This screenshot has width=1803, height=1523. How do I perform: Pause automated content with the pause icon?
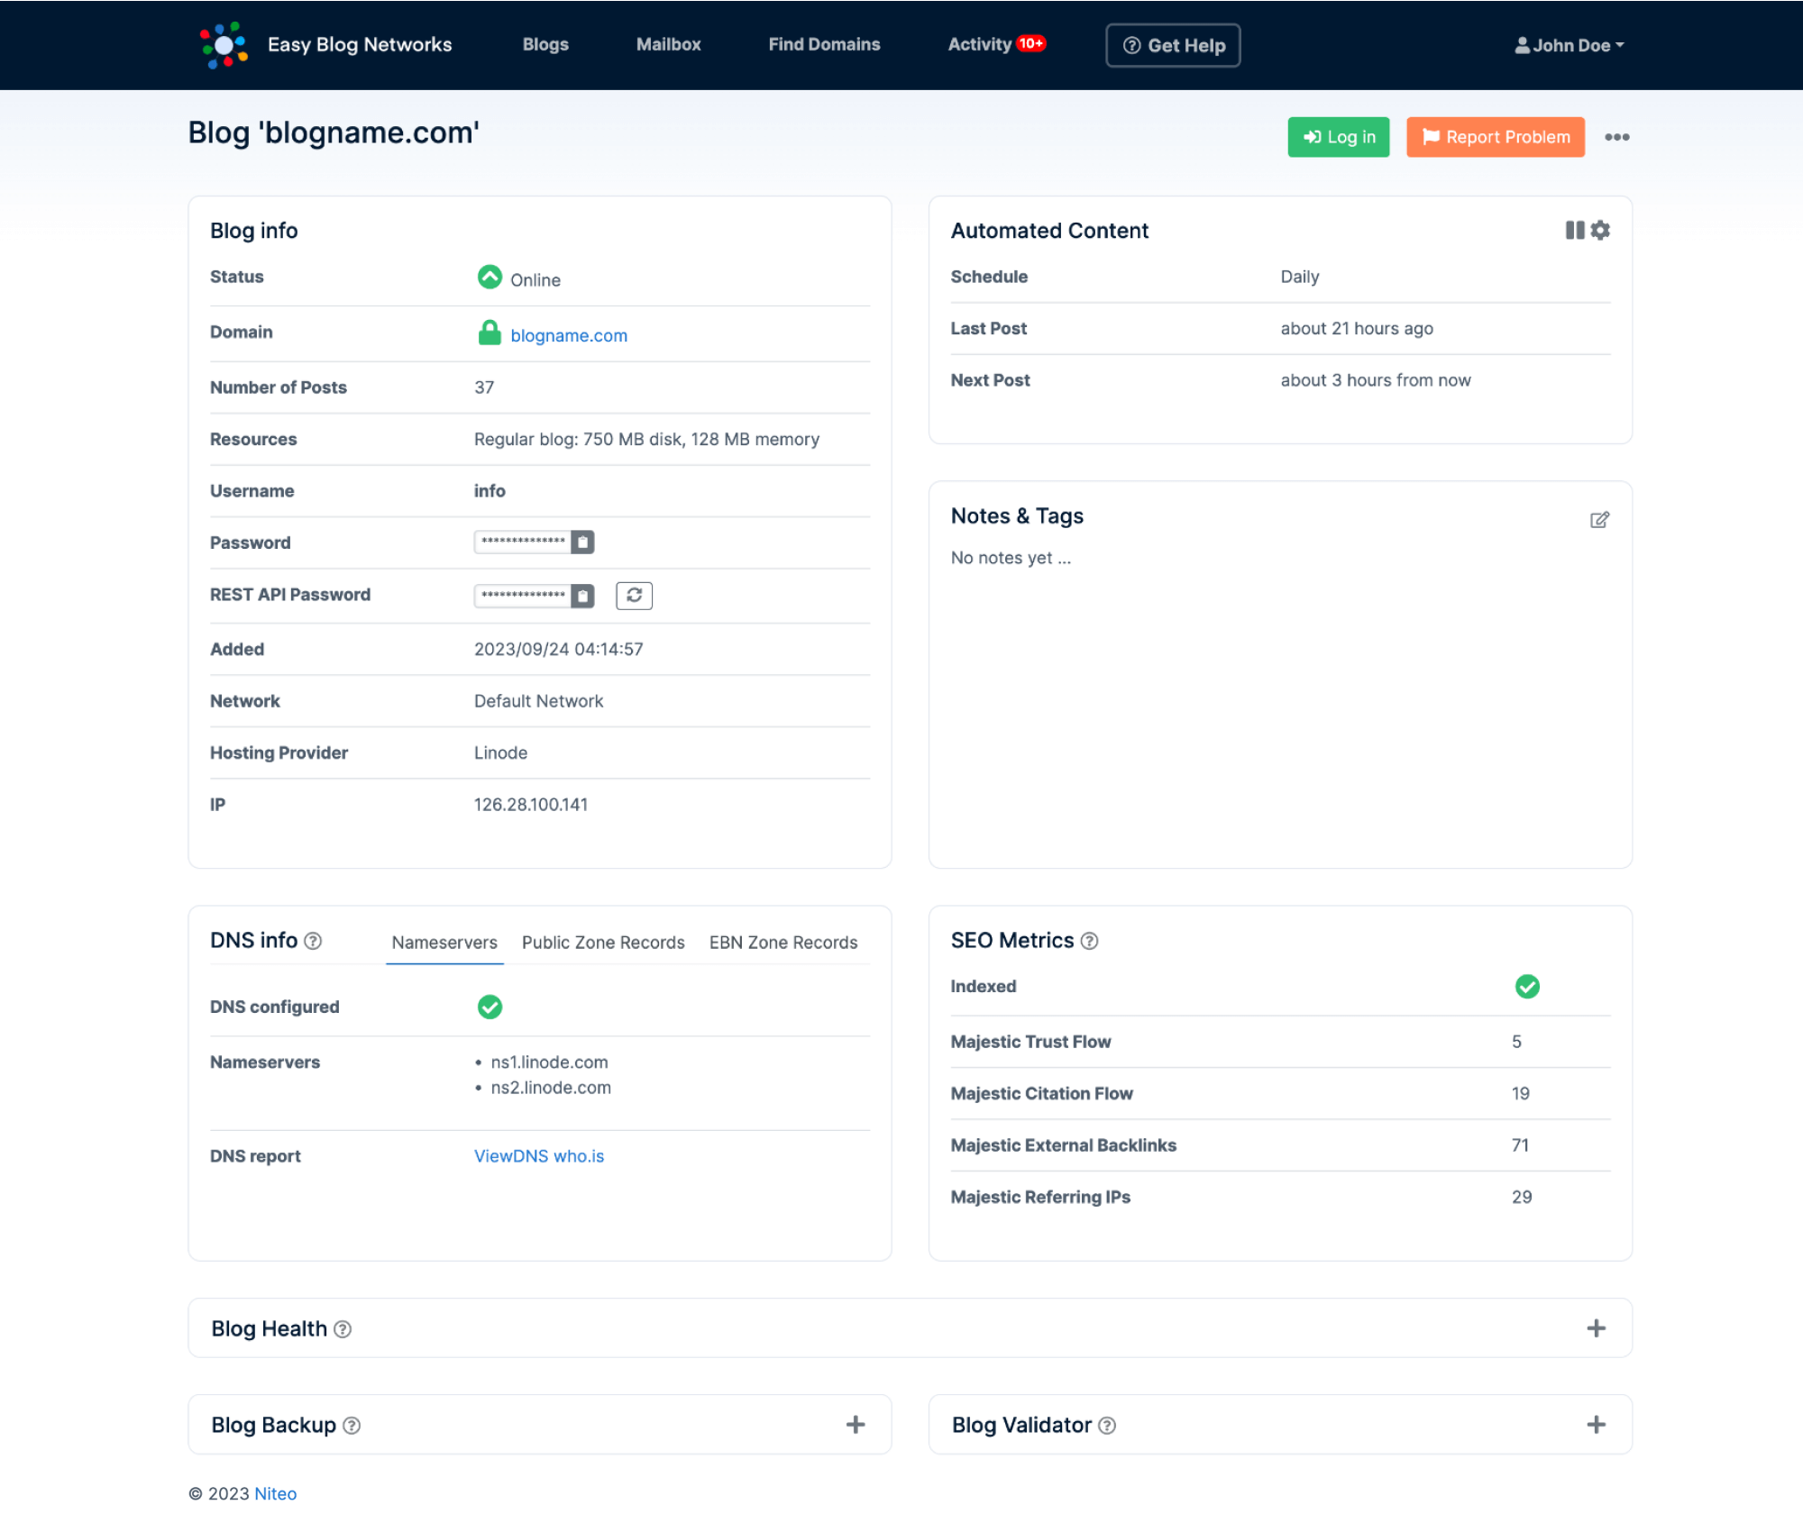pyautogui.click(x=1574, y=231)
